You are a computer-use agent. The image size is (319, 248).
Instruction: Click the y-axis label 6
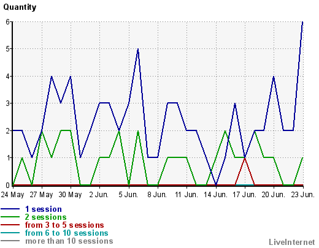click(x=7, y=21)
